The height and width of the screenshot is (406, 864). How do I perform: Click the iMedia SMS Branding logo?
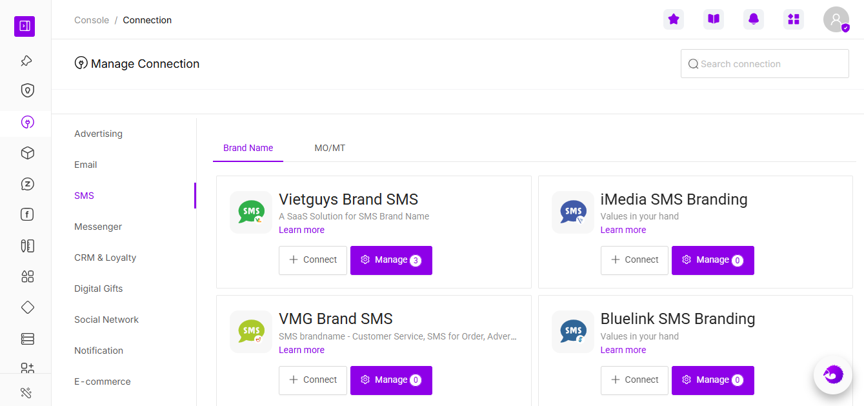(573, 212)
